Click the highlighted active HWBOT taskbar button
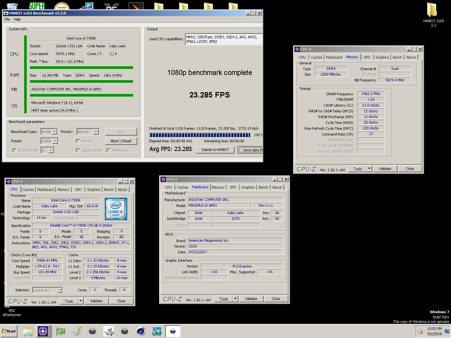This screenshot has width=451, height=338. click(x=173, y=331)
